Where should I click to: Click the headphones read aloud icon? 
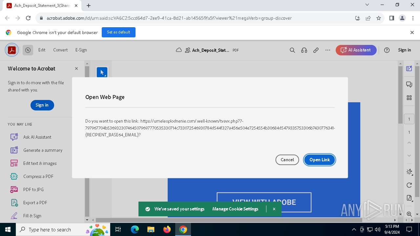click(x=304, y=50)
